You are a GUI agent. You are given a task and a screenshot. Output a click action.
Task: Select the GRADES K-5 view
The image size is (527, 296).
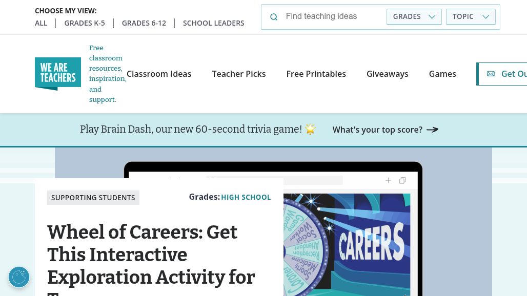pos(85,23)
